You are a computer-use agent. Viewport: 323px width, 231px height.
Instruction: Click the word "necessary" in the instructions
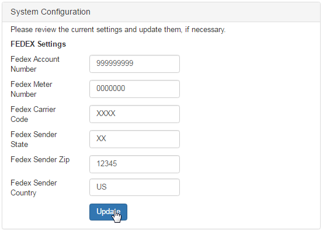(x=208, y=30)
